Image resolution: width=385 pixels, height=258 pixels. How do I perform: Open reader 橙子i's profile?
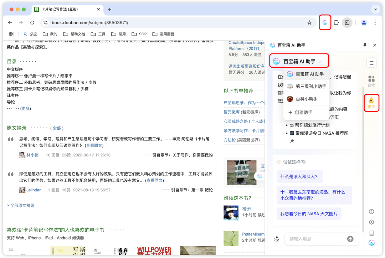point(247,209)
